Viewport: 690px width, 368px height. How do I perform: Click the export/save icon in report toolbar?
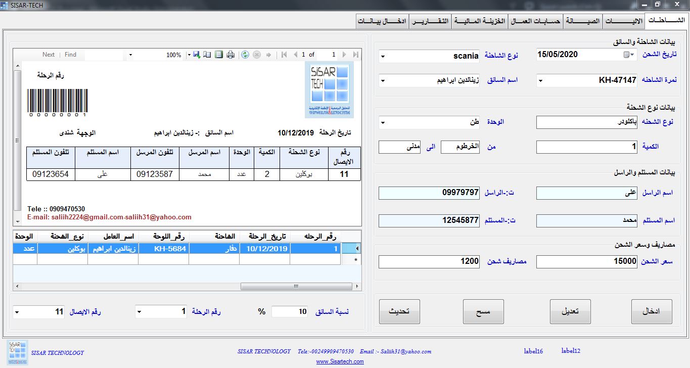click(x=197, y=55)
